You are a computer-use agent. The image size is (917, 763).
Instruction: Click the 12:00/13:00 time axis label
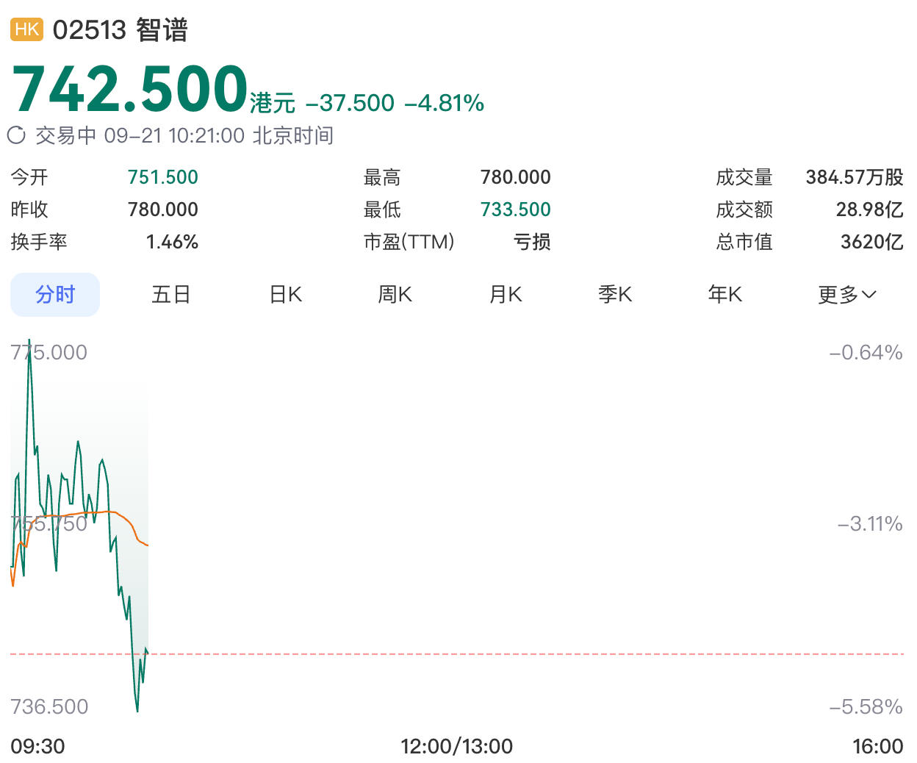[x=456, y=746]
